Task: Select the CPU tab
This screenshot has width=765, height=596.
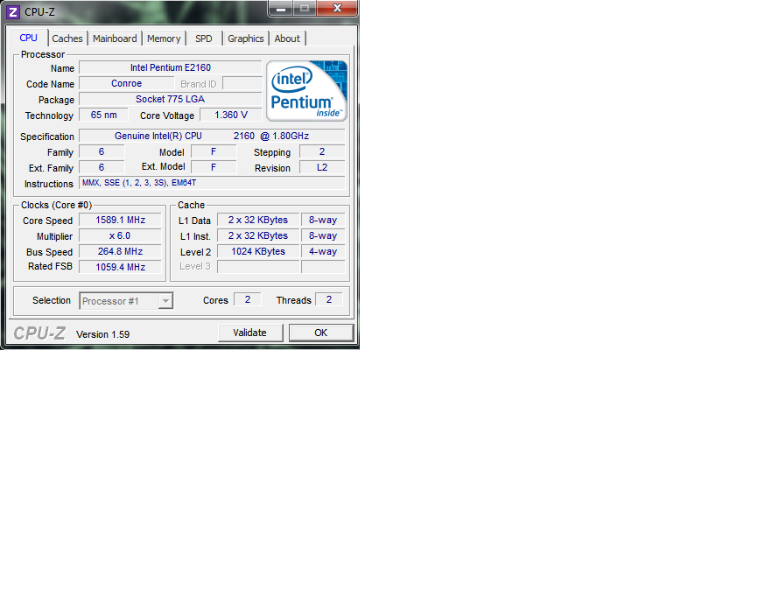Action: coord(28,38)
